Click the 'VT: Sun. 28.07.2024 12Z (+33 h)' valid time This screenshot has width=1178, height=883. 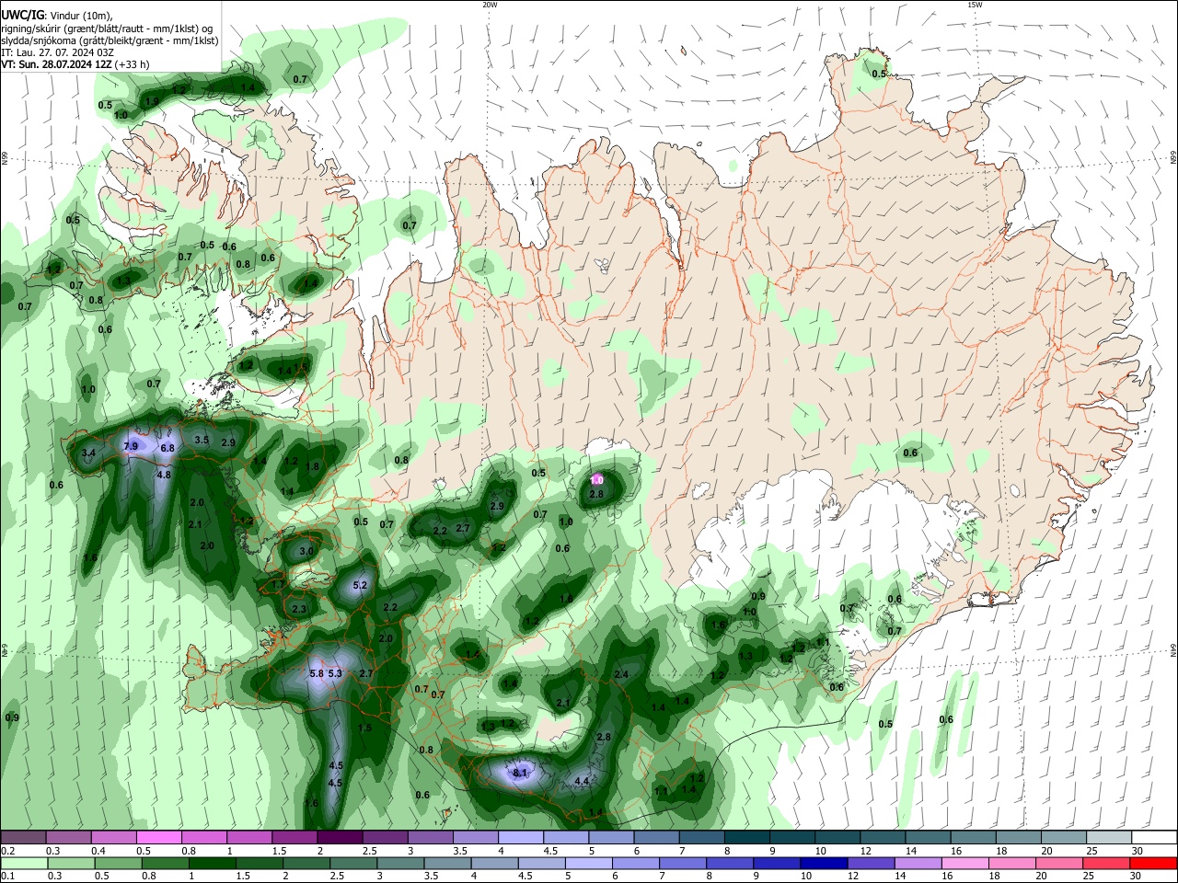coord(75,64)
